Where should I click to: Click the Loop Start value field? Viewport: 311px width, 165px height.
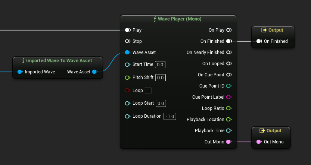click(161, 103)
